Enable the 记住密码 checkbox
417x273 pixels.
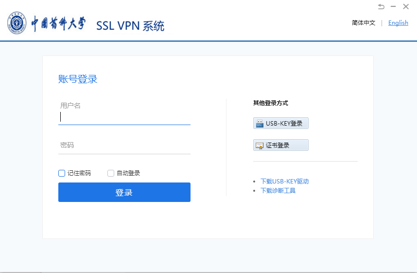tap(62, 173)
